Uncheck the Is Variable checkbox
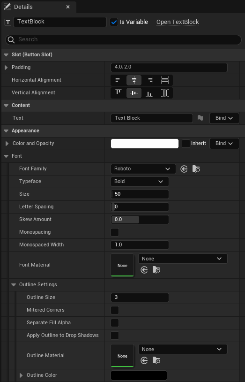This screenshot has width=245, height=382. (114, 22)
